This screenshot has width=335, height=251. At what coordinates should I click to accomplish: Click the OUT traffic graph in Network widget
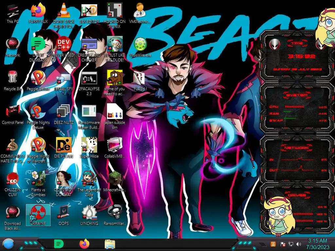click(x=298, y=169)
